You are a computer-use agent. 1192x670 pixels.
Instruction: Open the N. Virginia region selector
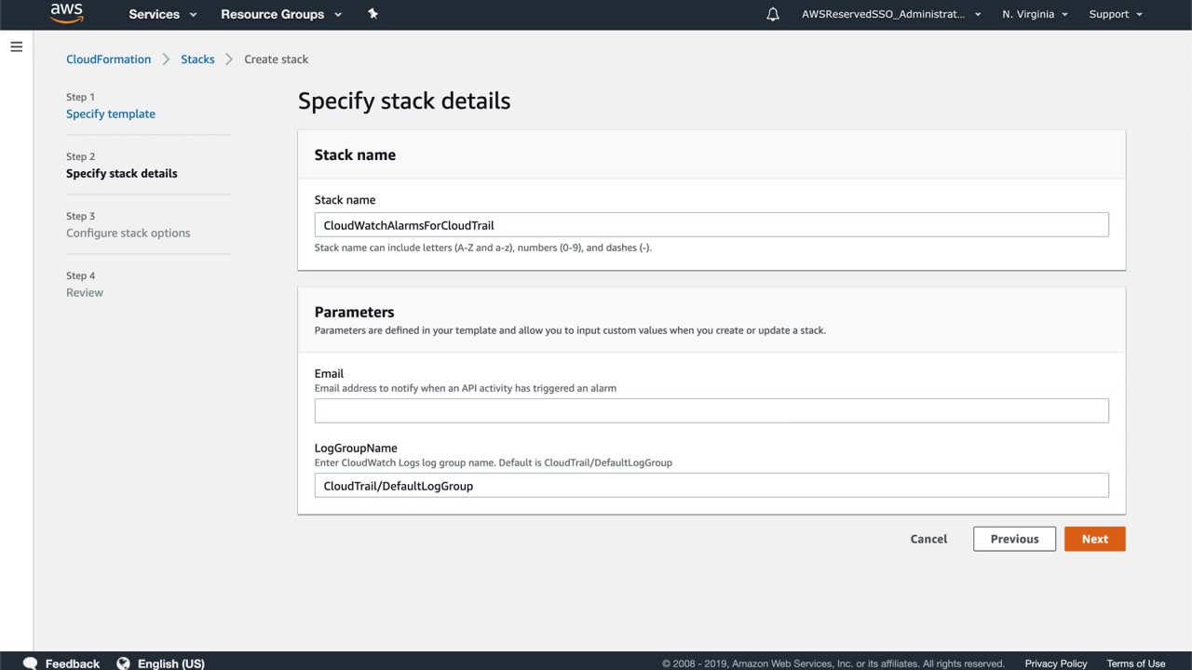(x=1035, y=14)
